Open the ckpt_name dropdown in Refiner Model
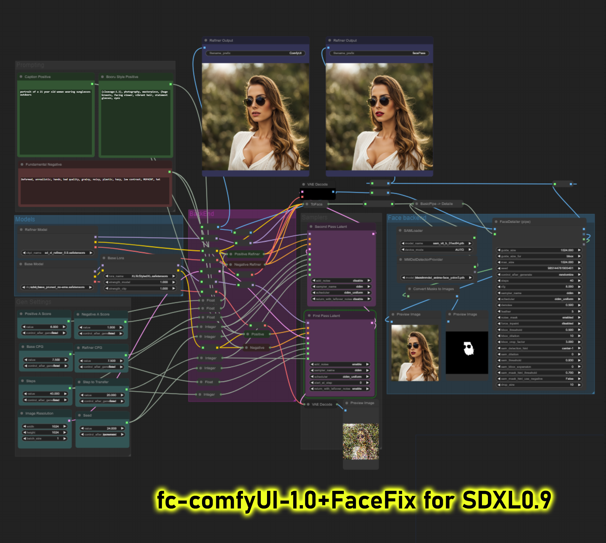The width and height of the screenshot is (606, 543). coord(57,253)
